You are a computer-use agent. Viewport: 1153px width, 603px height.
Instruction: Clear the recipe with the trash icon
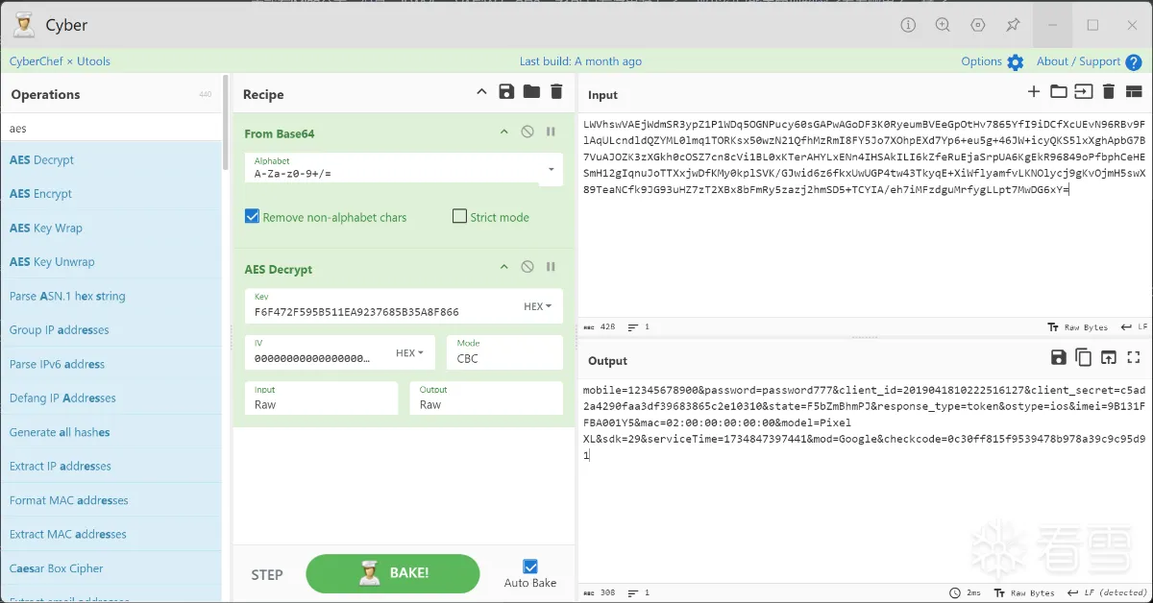click(556, 92)
